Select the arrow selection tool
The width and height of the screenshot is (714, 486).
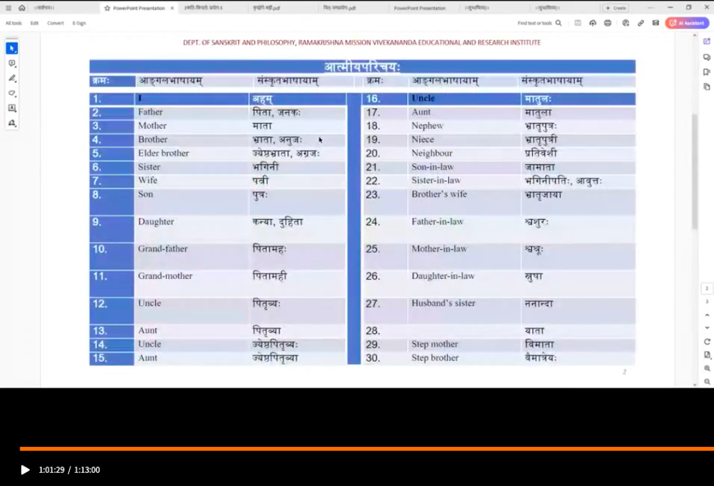click(x=12, y=48)
